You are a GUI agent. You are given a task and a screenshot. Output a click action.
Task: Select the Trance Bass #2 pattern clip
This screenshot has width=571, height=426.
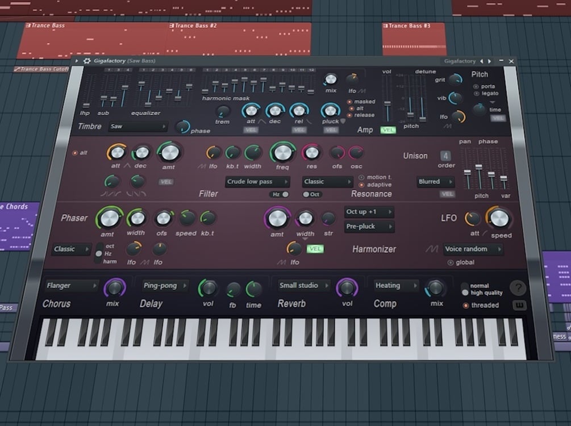click(x=239, y=39)
